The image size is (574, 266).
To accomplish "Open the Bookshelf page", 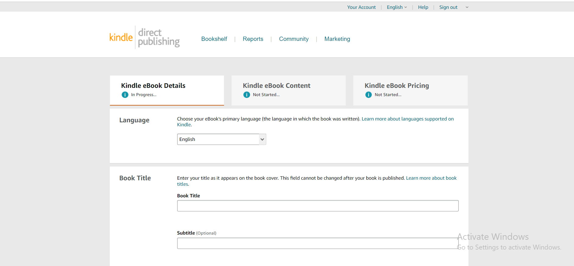I will click(214, 39).
